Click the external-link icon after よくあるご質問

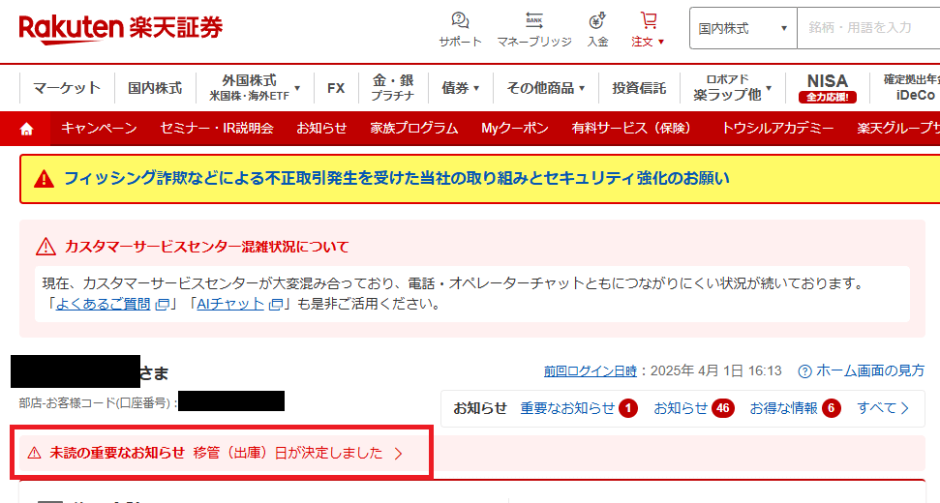pyautogui.click(x=162, y=305)
